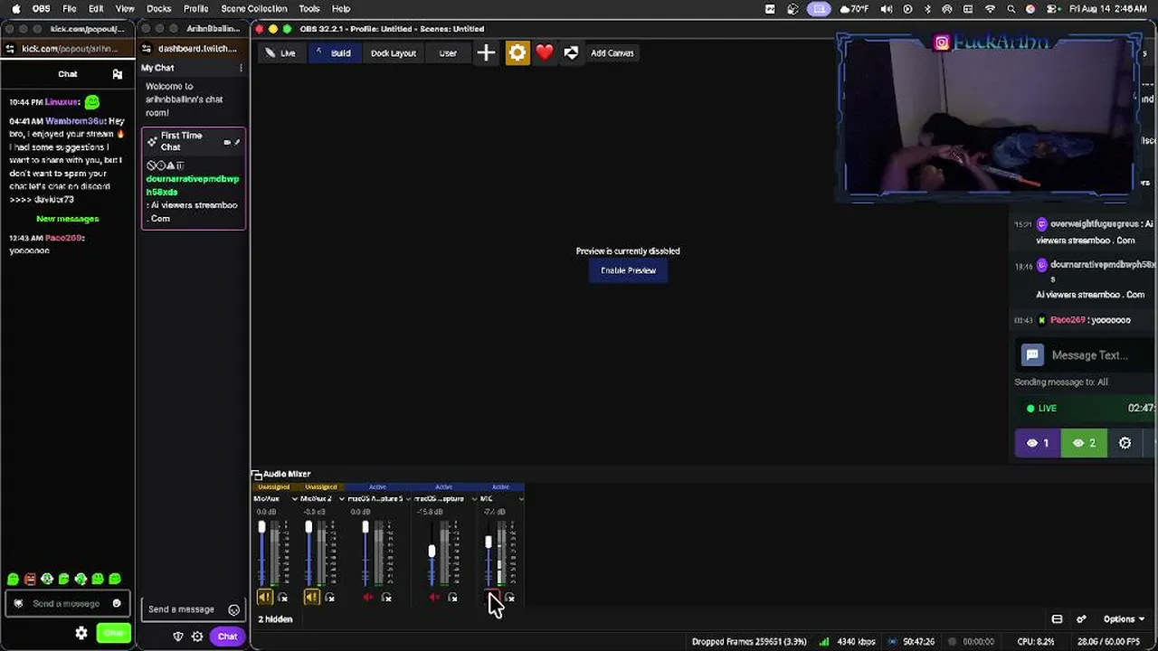This screenshot has width=1158, height=651.
Task: Expand the MIC source dropdown
Action: [521, 499]
